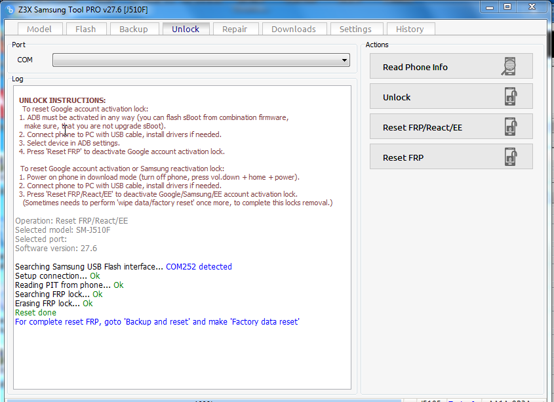Click 'Power on phone in download mode' instruction
This screenshot has width=554, height=402.
(159, 177)
